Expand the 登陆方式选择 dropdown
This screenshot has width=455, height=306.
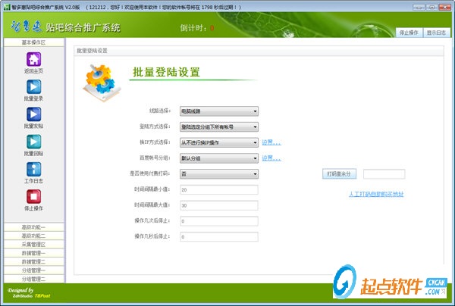219,127
